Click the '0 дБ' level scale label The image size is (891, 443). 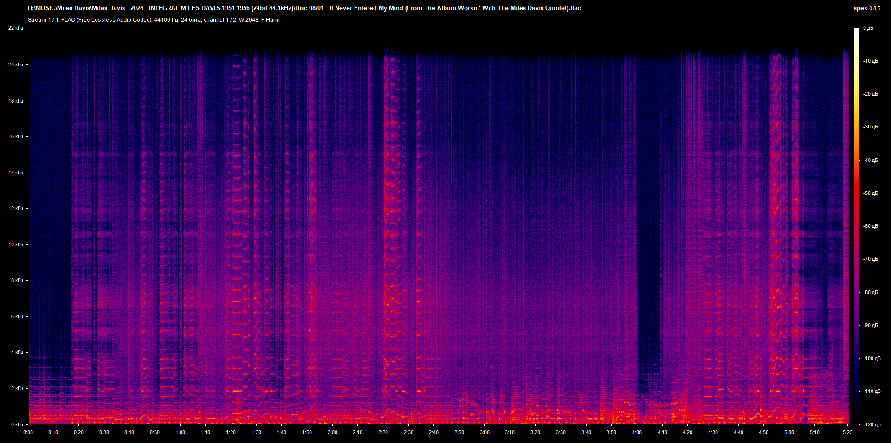[x=868, y=28]
